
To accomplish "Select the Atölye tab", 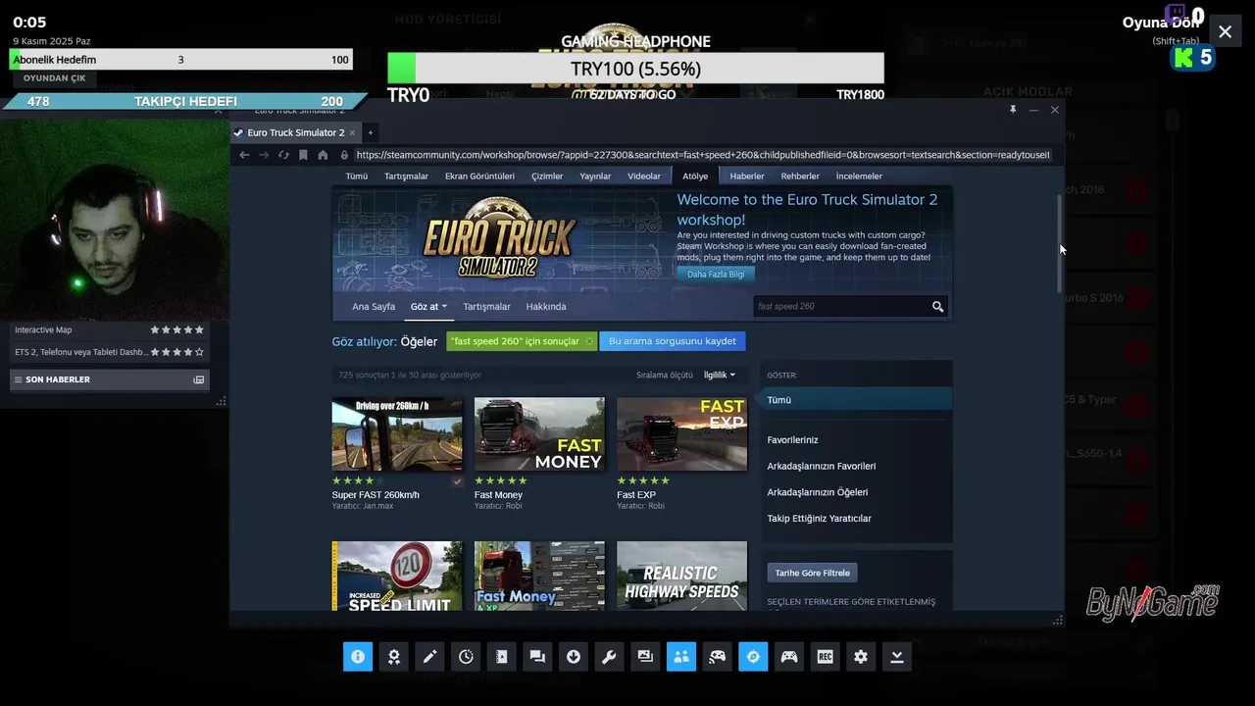I will coord(695,176).
